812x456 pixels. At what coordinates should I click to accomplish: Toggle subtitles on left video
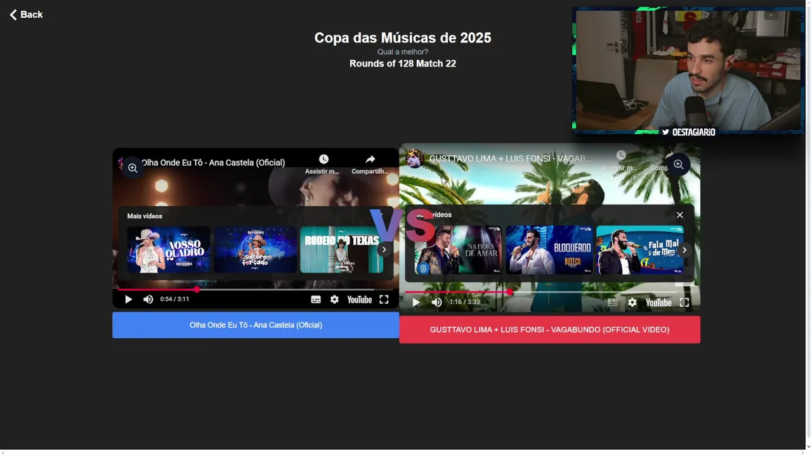316,300
